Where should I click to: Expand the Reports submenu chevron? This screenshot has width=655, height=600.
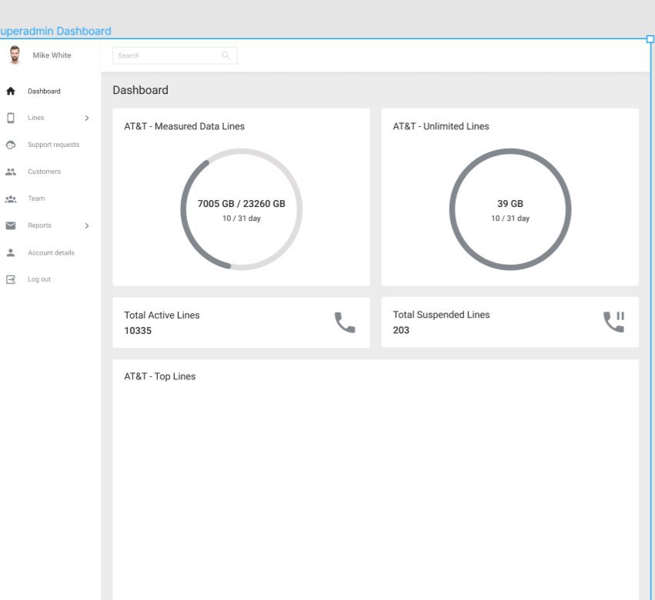pos(87,226)
